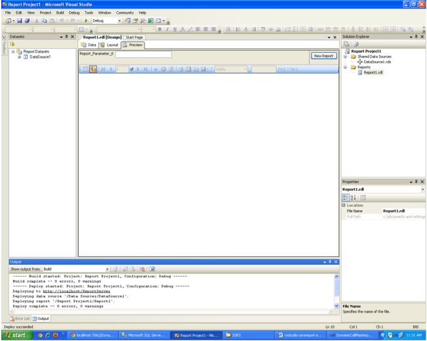Click the Show All Files icon in Solution Explorer
Viewport: 427px width, 341px height.
355,44
